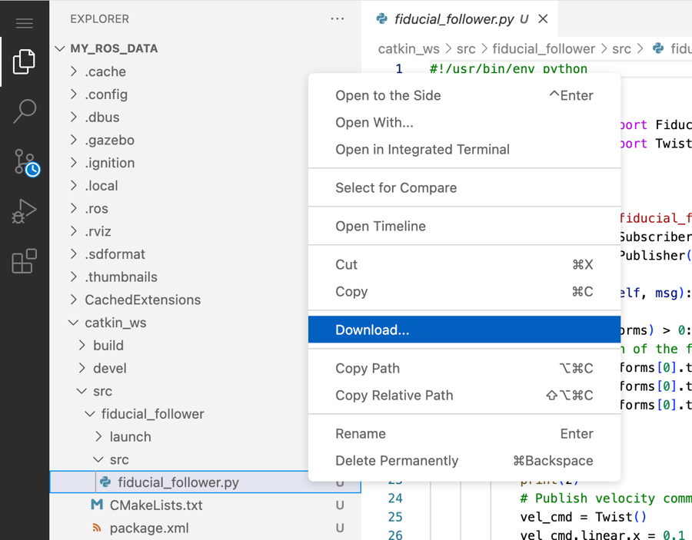The image size is (692, 540).
Task: Expand the launch folder
Action: coord(130,436)
